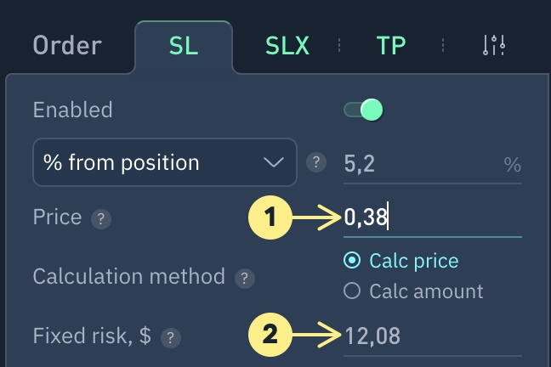The width and height of the screenshot is (551, 367).
Task: Click the Calc price label text
Action: pyautogui.click(x=413, y=261)
